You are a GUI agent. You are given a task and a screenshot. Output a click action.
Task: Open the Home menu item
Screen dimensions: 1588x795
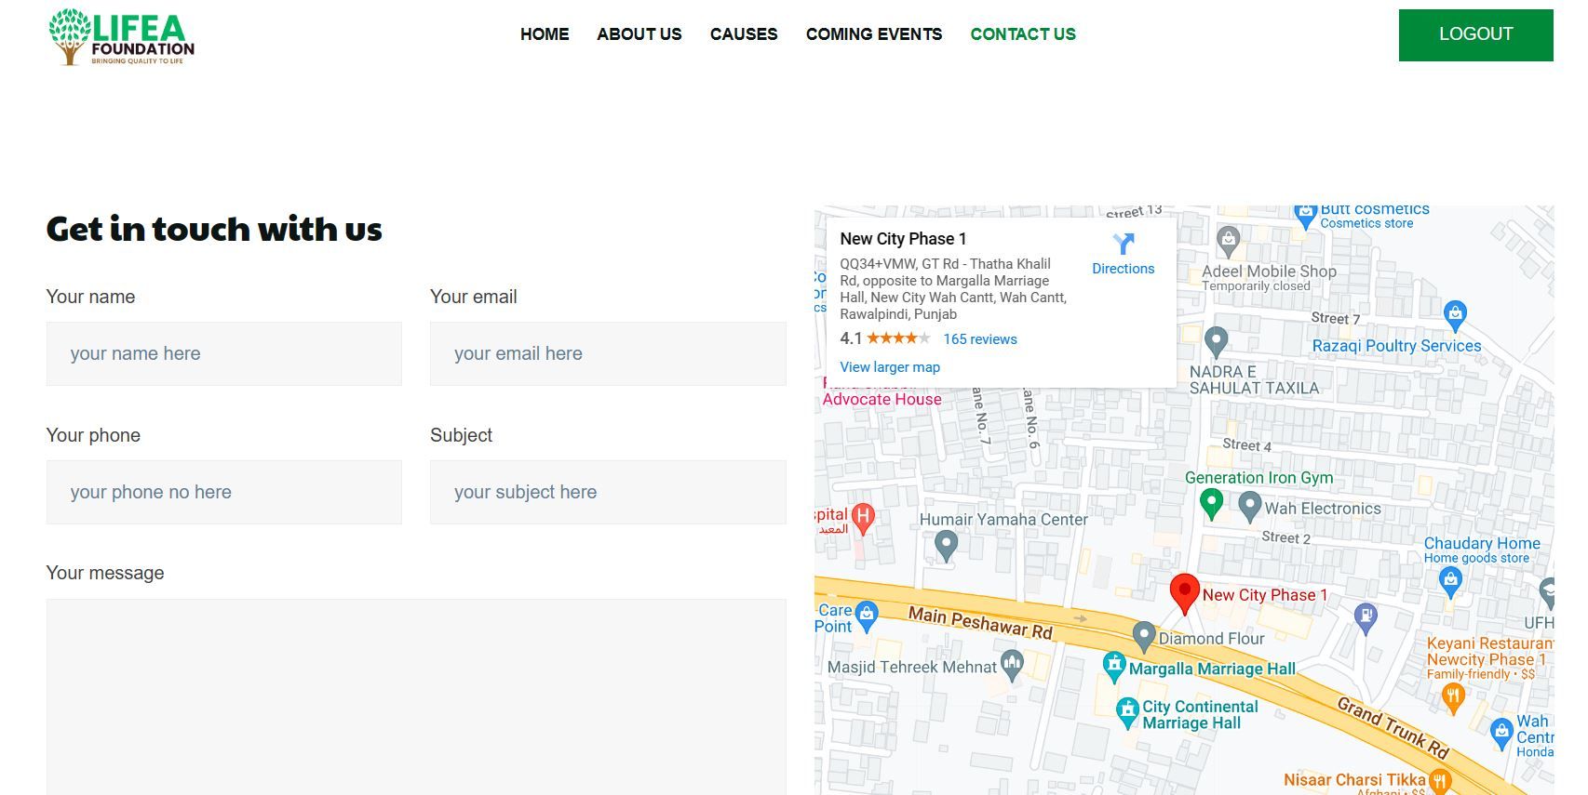[545, 34]
